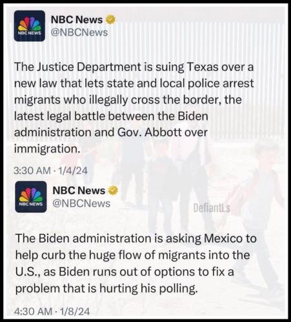Click the 'U.S., as Biden runs out' line
The image size is (291, 322).
pyautogui.click(x=125, y=272)
